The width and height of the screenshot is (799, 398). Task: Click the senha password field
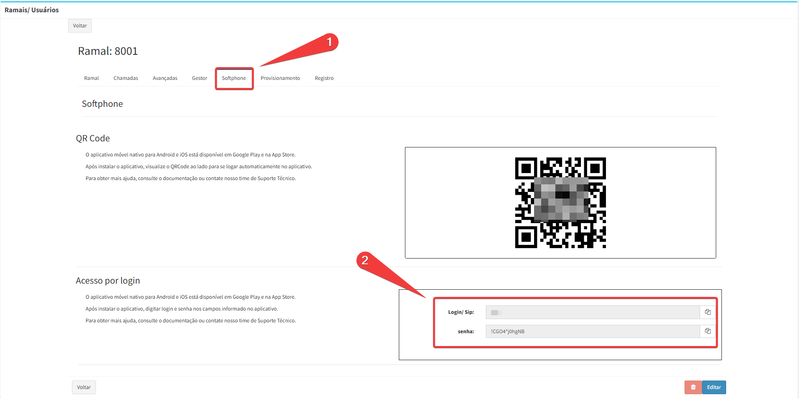pyautogui.click(x=592, y=331)
